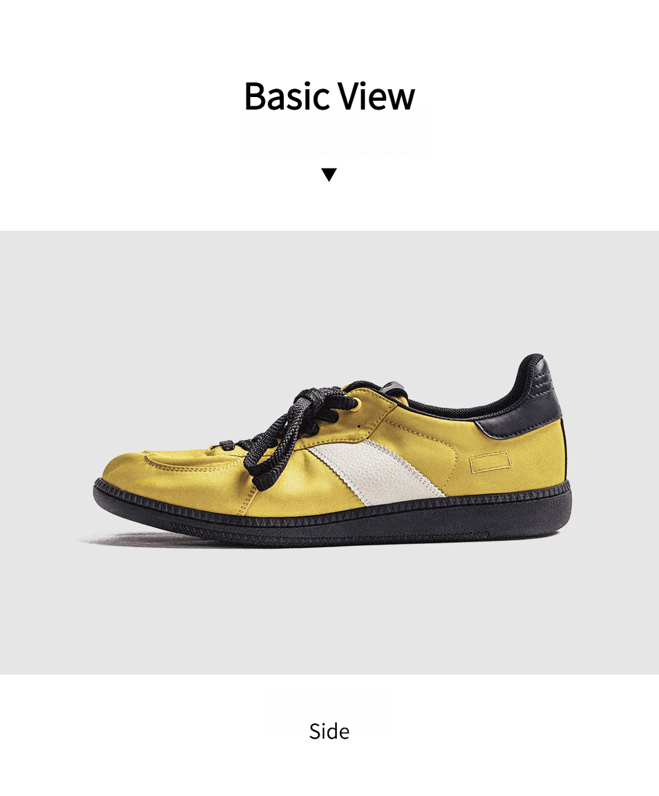Click the stitched rectangle patch near heel
Viewport: 659px width, 796px height.
tap(490, 462)
